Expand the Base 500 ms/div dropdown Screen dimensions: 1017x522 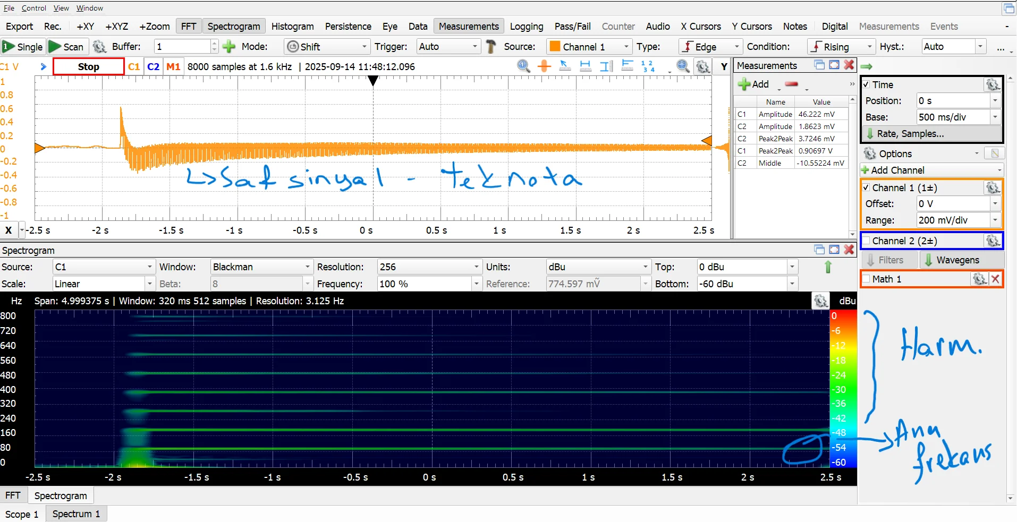[x=995, y=117]
